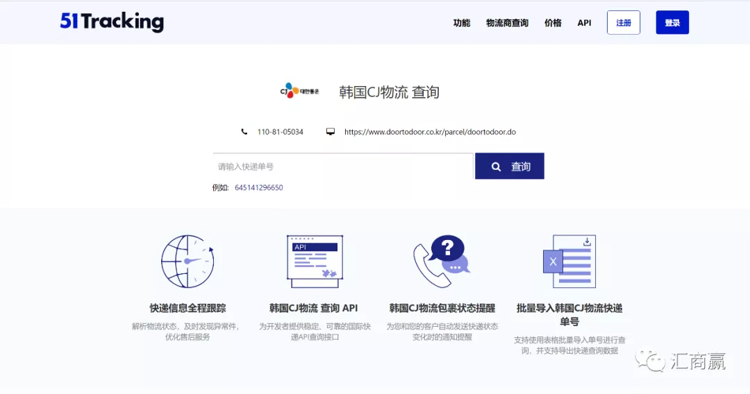Use example number 645141296650
The image size is (750, 394).
click(x=259, y=188)
